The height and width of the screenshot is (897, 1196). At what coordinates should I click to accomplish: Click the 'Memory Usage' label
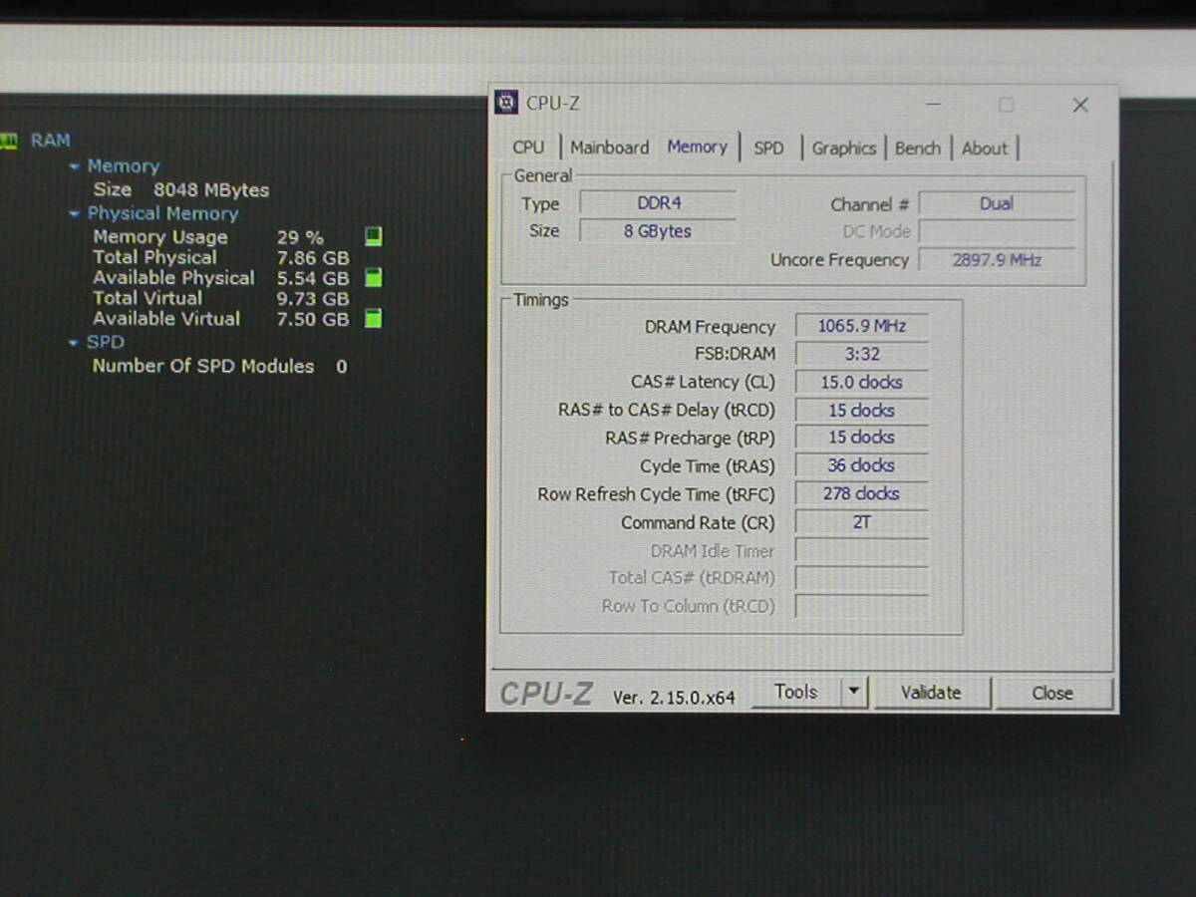[x=160, y=237]
